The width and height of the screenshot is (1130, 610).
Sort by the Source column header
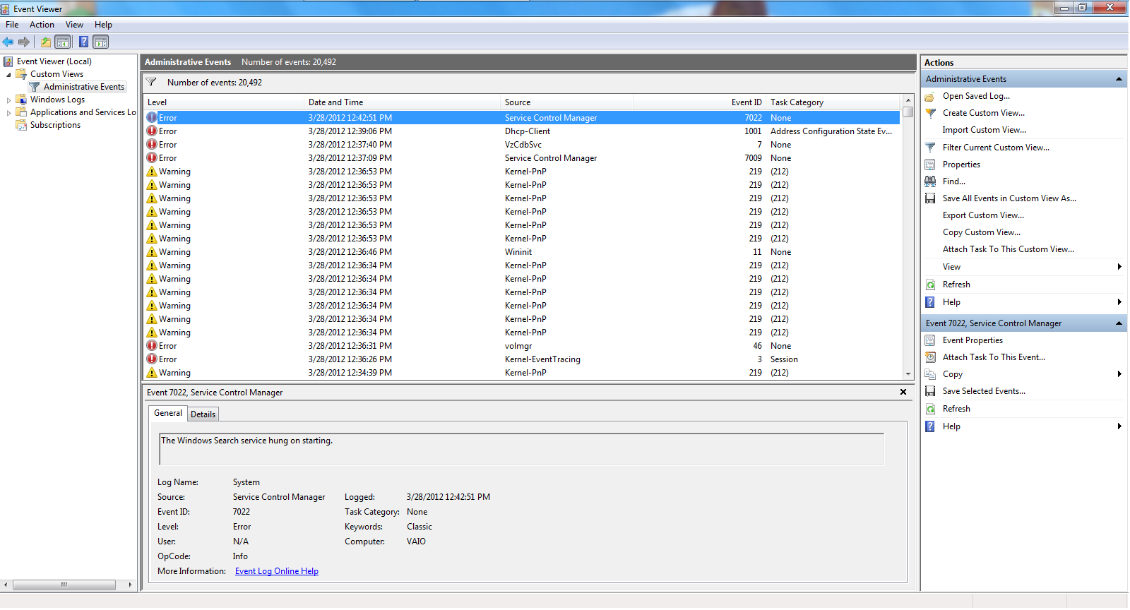pos(566,102)
